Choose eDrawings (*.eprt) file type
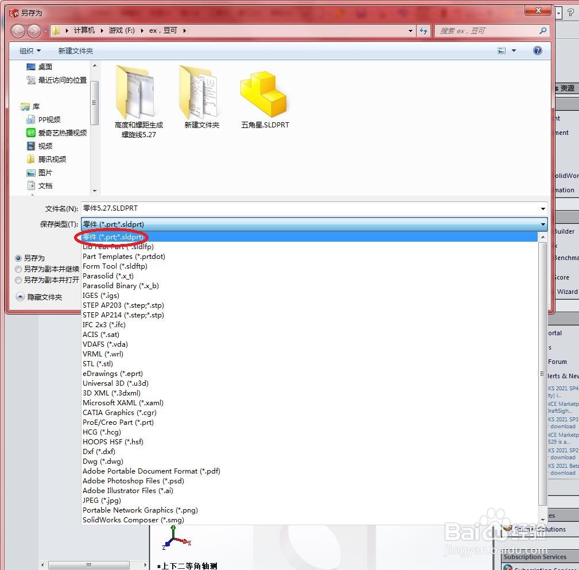This screenshot has height=570, width=579. 309,374
